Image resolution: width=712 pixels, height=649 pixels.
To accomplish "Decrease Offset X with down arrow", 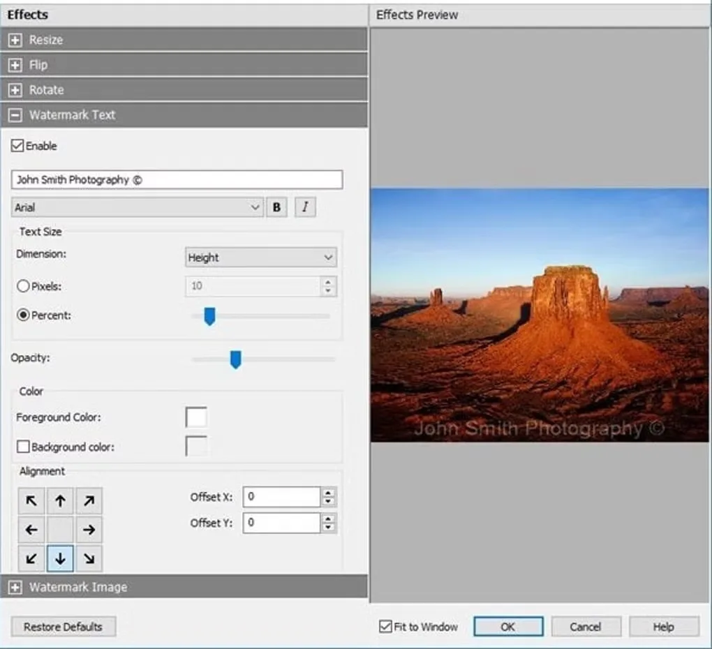I will point(328,502).
